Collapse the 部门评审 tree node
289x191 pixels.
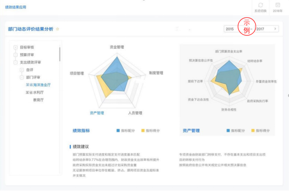click(22, 77)
